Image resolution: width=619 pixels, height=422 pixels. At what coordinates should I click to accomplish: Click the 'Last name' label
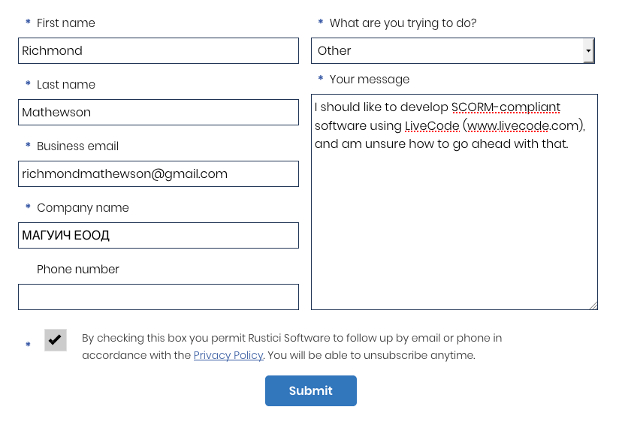point(66,85)
